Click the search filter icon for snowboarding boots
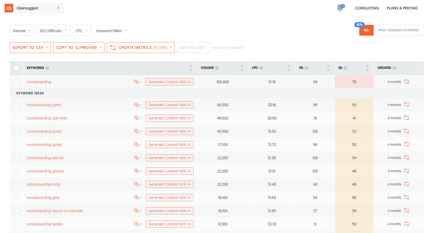 137,131
